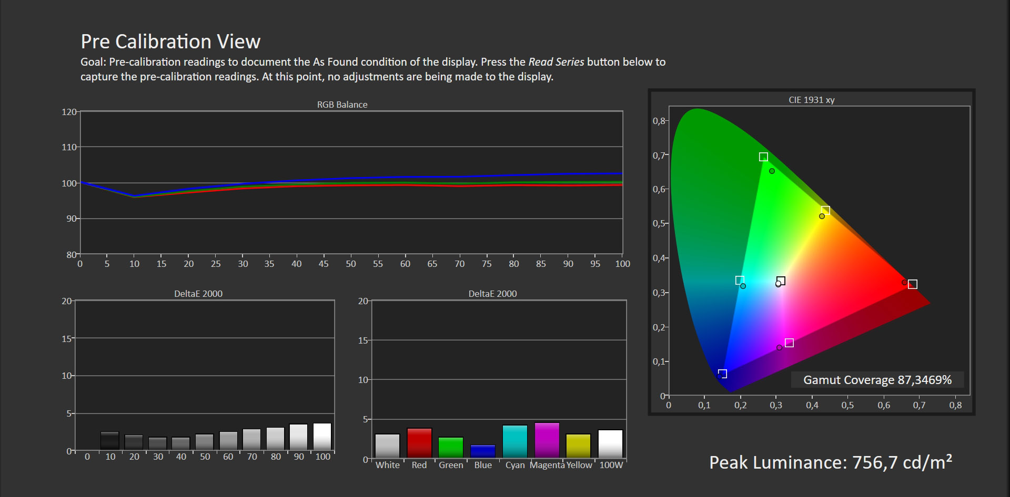Click the blue primary target square in CIE chart

tap(722, 374)
